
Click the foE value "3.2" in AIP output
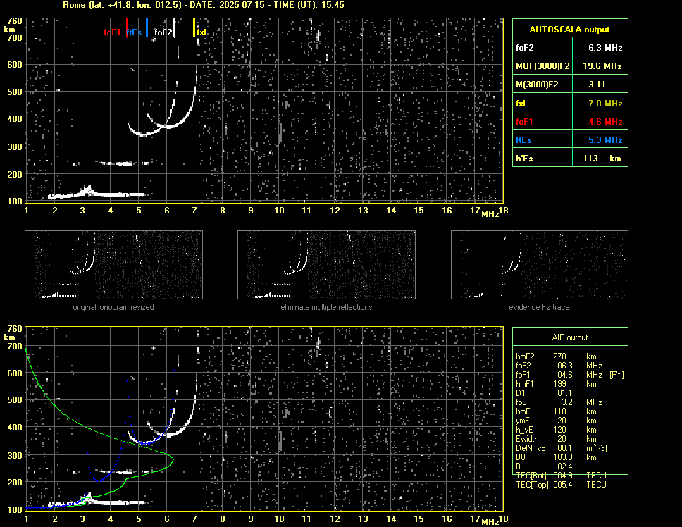coord(566,402)
